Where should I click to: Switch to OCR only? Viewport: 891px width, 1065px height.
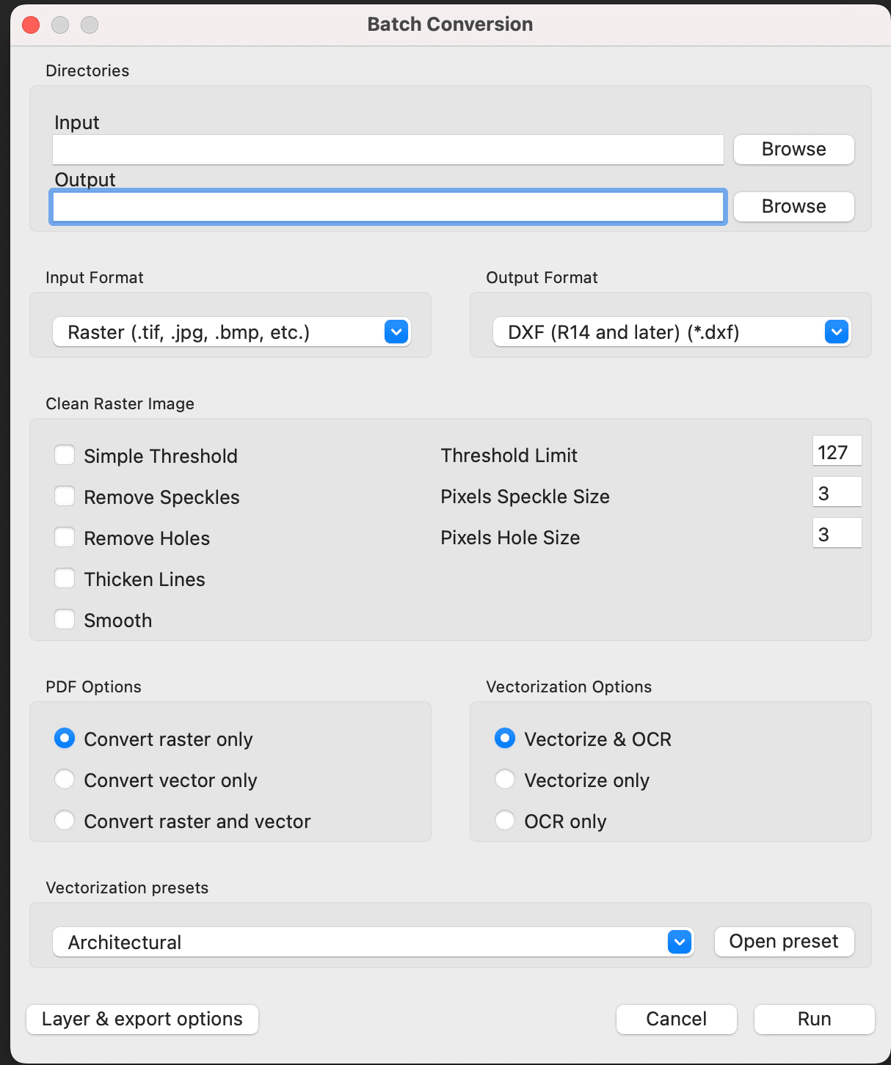505,821
